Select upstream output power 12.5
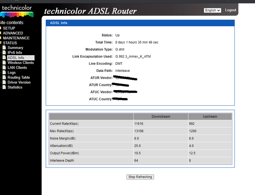 tap(192, 153)
